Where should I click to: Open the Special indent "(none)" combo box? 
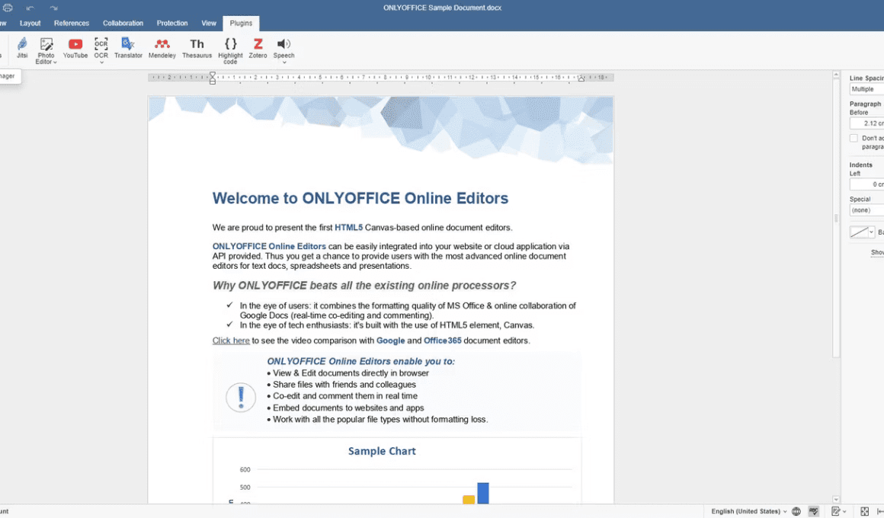866,210
